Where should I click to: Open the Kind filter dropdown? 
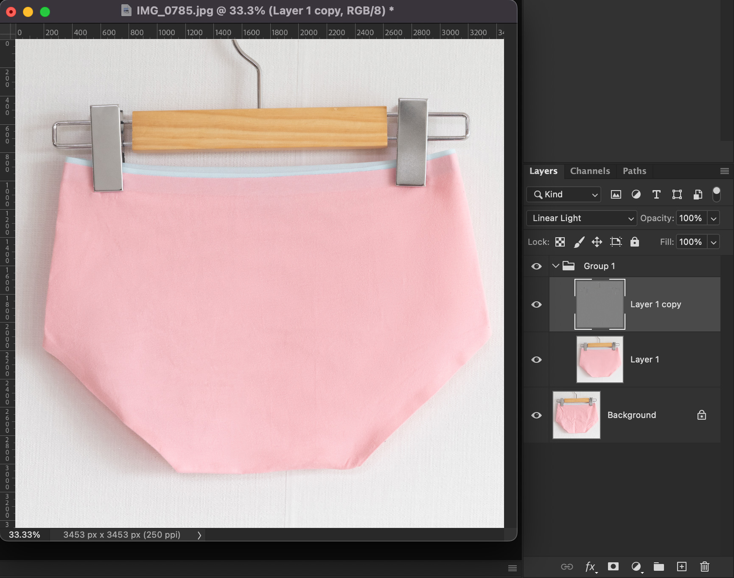563,194
